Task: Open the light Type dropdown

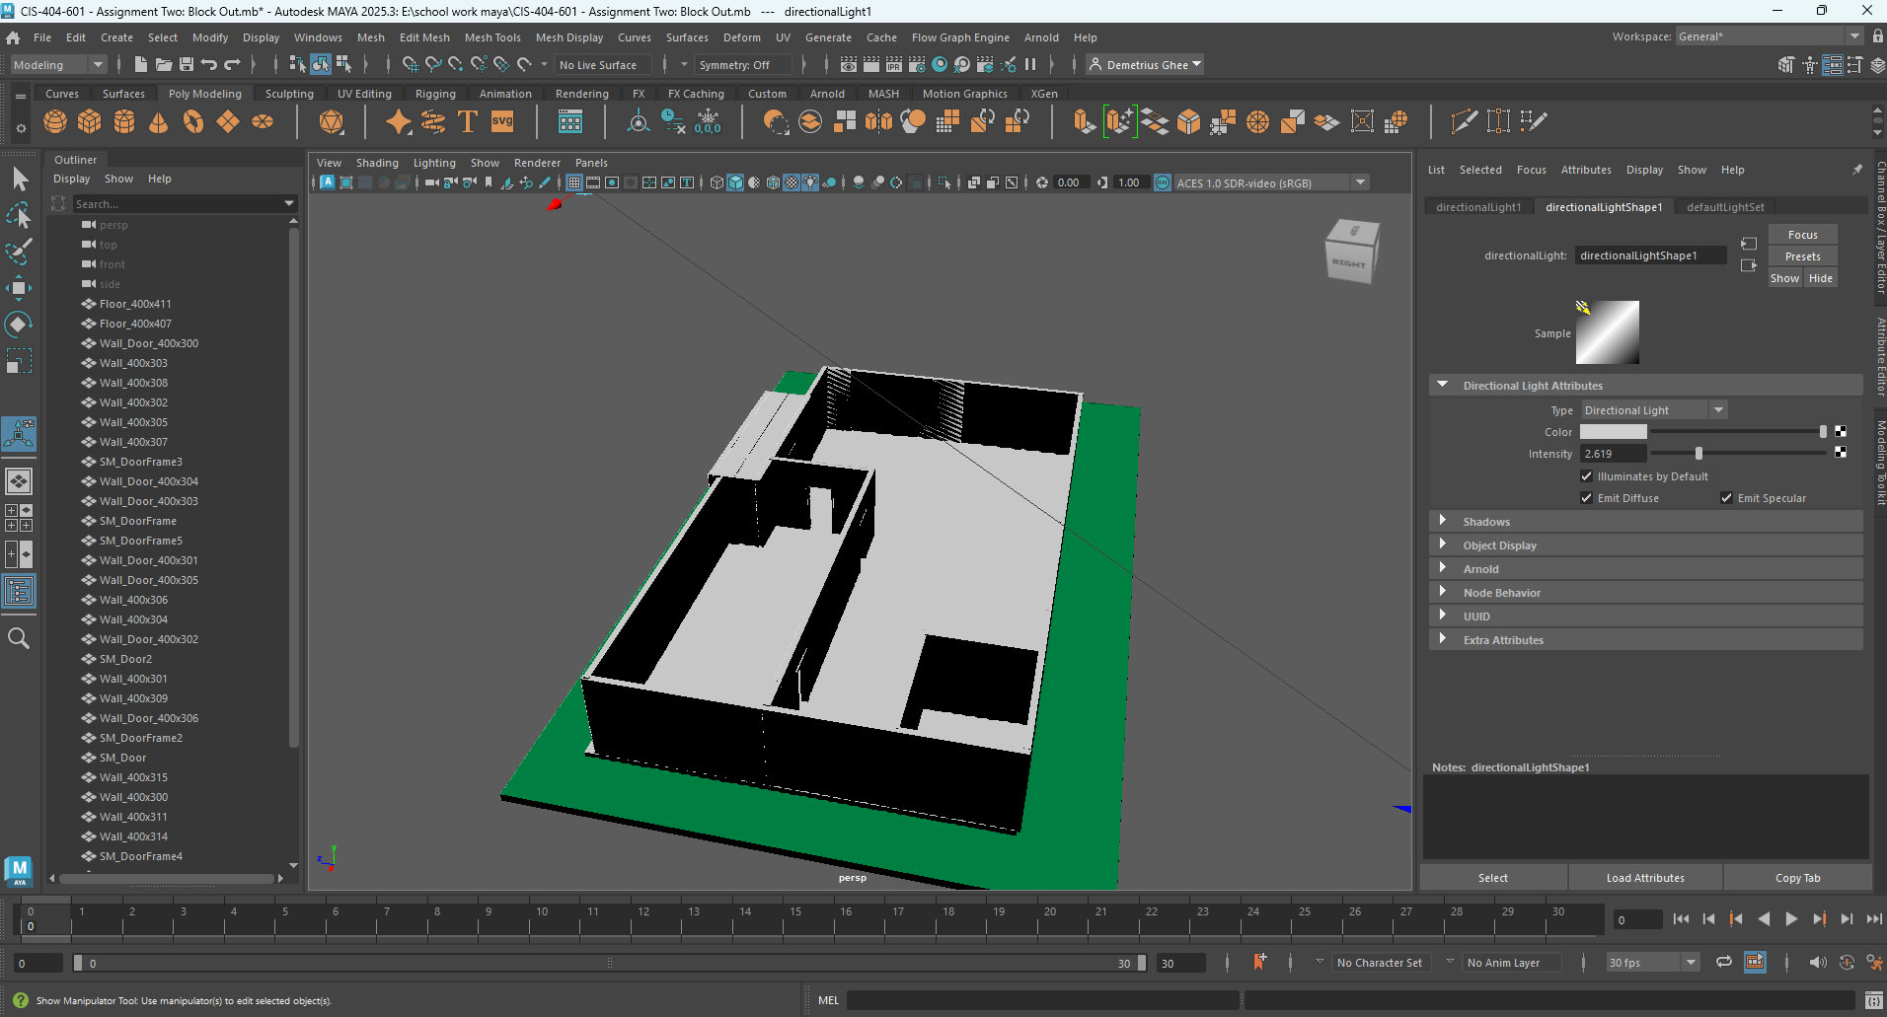Action: point(1719,409)
